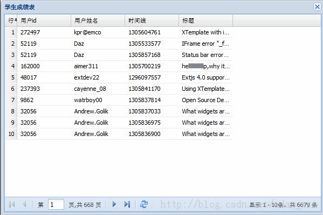
Task: Go to the next page of results
Action: tap(114, 204)
